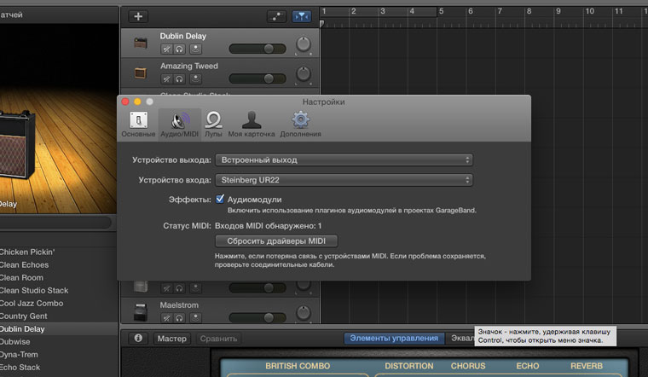The width and height of the screenshot is (648, 377).
Task: Enable input monitoring on Maelstrom track
Action: (195, 318)
